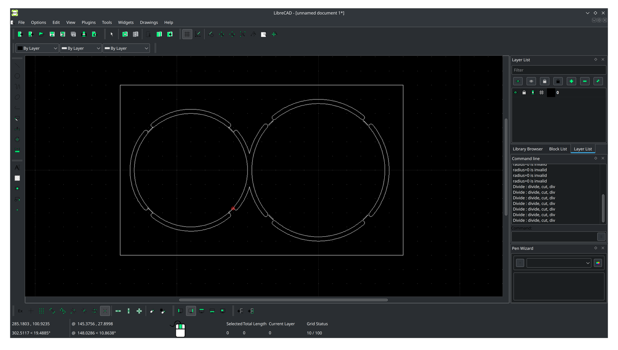Image resolution: width=618 pixels, height=350 pixels.
Task: Open the color By Layer dropdown
Action: tap(37, 48)
